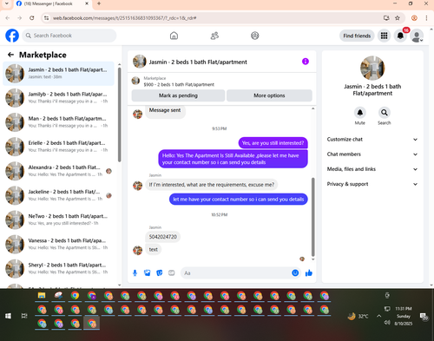This screenshot has width=434, height=341.
Task: Choose a GIF icon in composer
Action: [x=172, y=272]
